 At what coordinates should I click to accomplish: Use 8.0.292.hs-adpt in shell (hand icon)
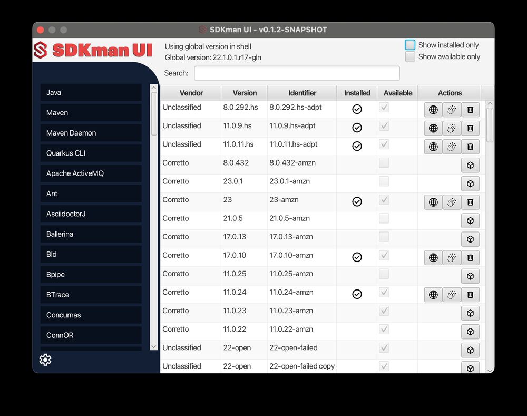tap(452, 110)
